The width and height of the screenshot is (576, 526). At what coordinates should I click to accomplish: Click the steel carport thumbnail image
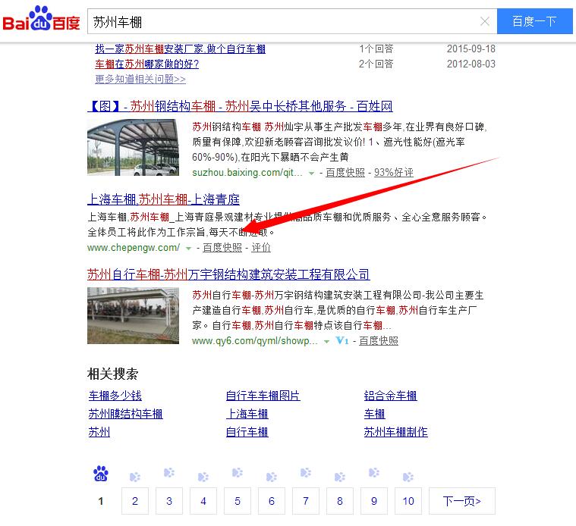point(133,148)
